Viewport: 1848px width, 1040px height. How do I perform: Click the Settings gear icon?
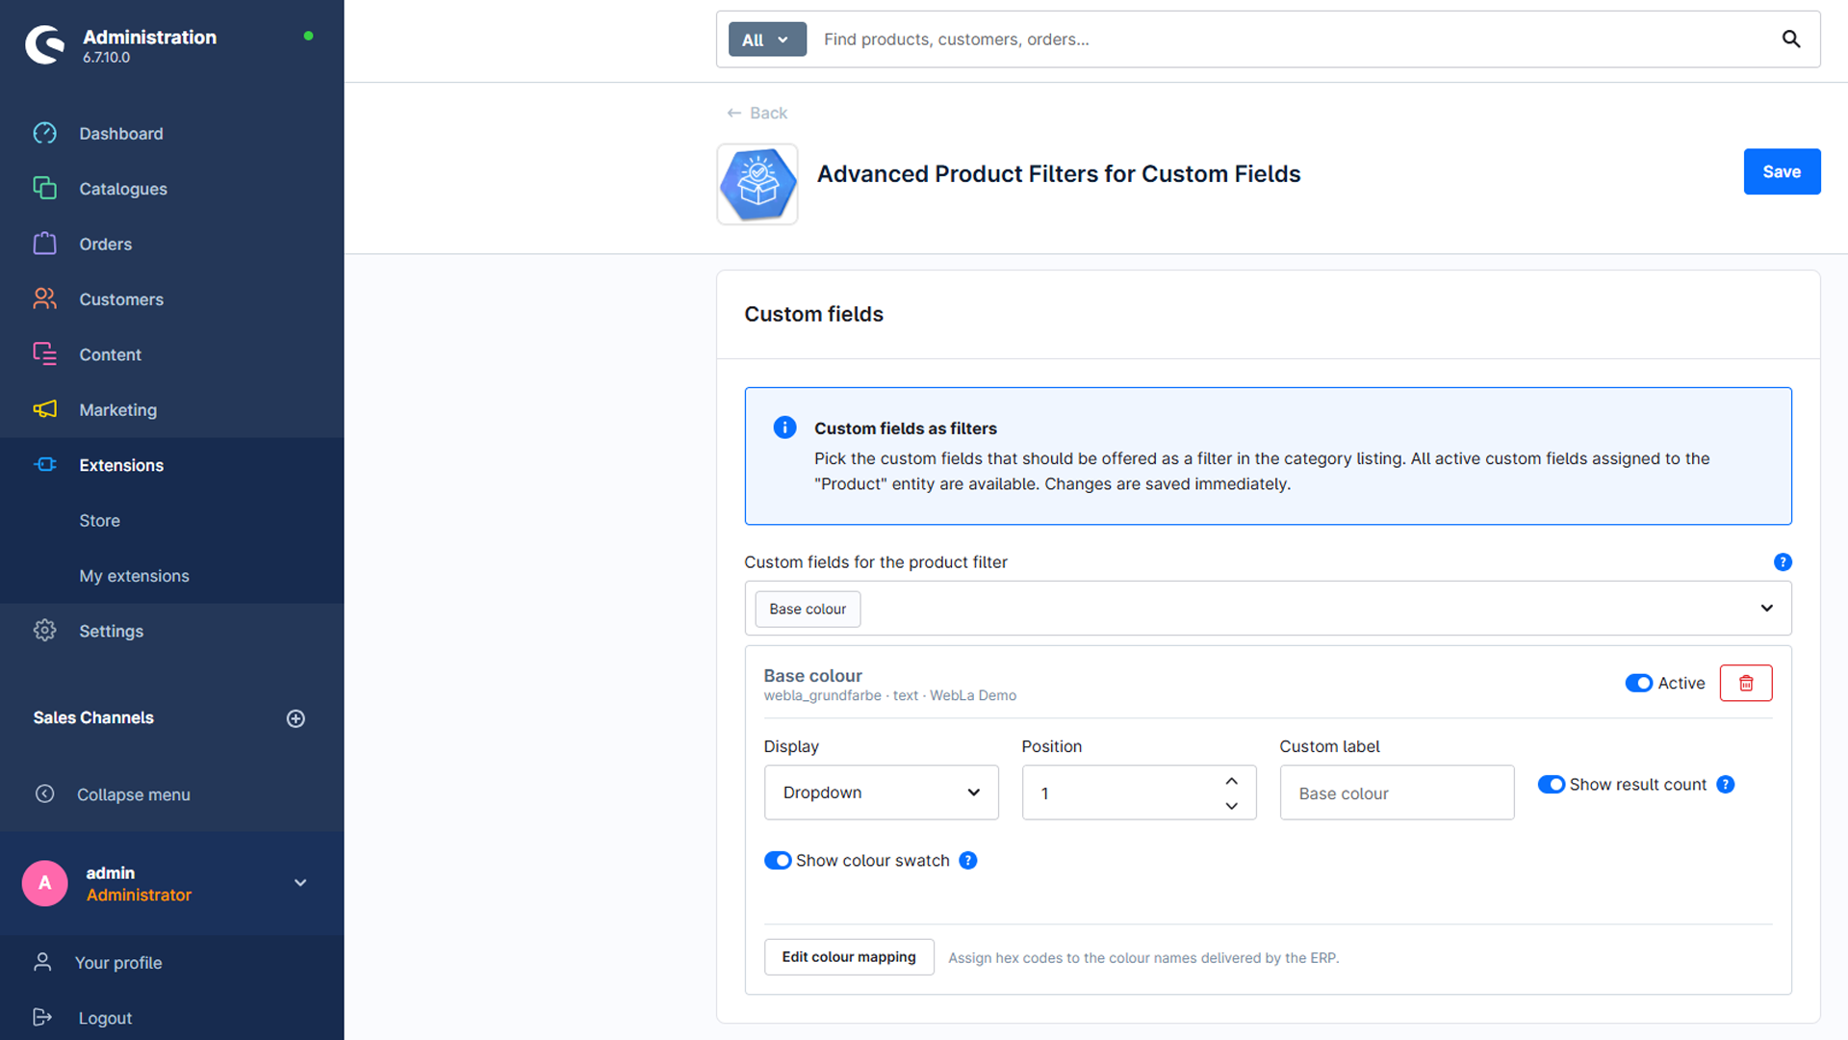[44, 631]
